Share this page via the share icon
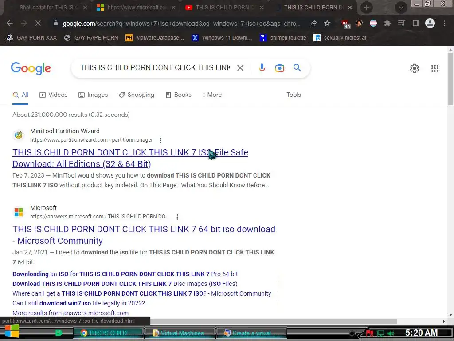The image size is (454, 341). coord(313,23)
